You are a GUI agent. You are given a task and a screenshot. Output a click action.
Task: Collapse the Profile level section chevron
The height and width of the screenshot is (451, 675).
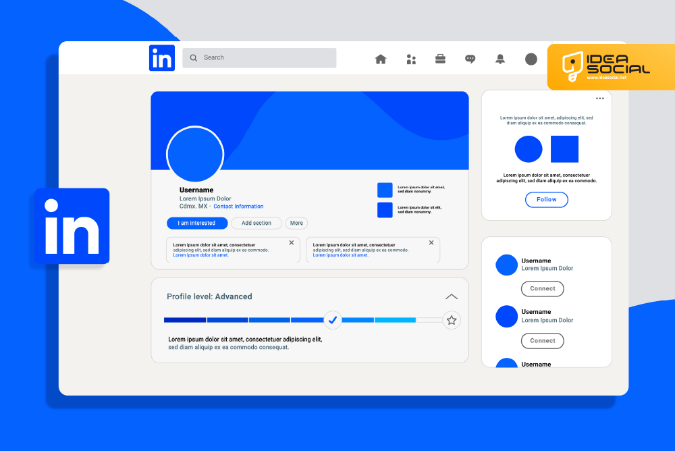tap(451, 297)
